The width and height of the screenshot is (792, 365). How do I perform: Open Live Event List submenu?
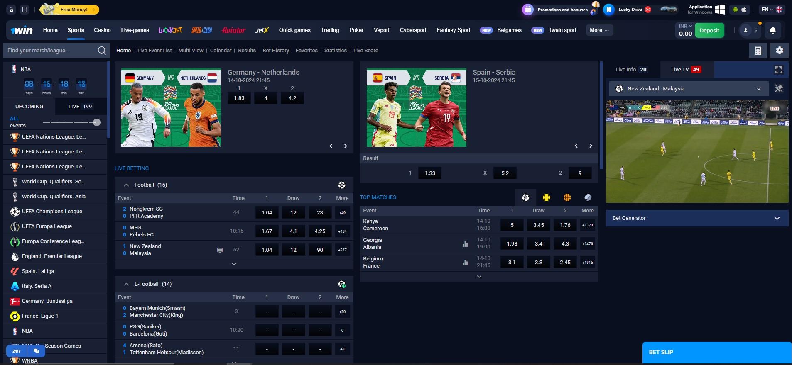click(154, 51)
